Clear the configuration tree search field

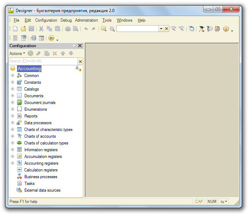pos(80,61)
